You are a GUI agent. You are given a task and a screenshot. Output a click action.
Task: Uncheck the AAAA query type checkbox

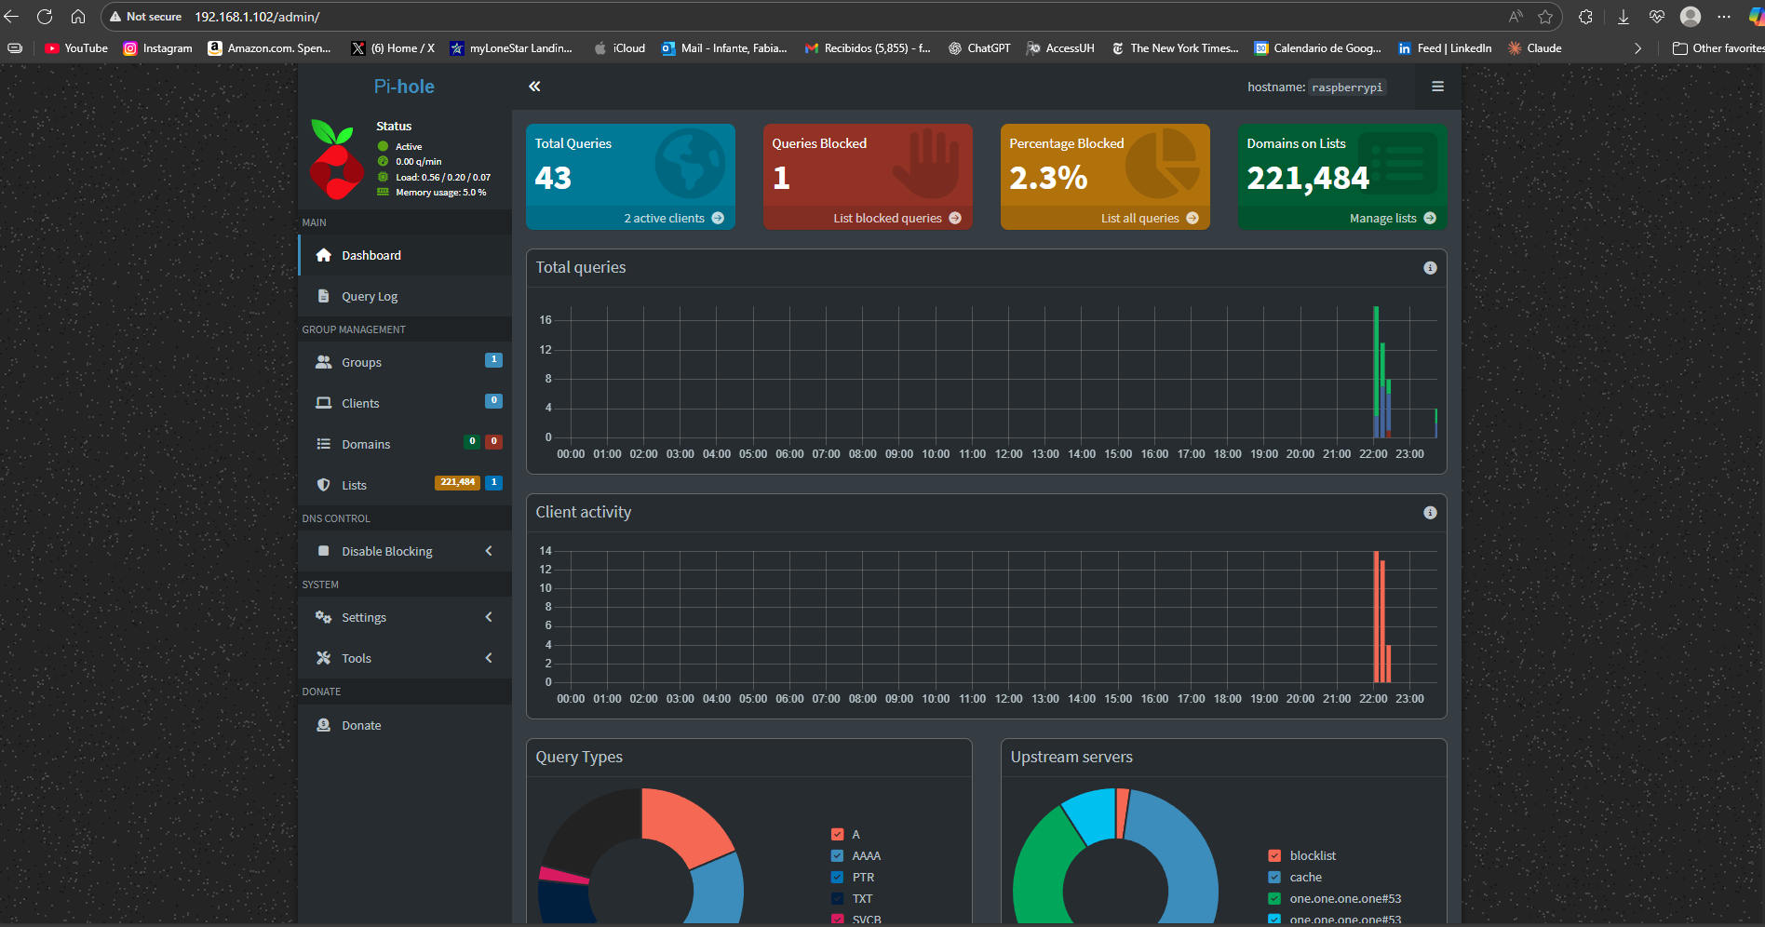click(837, 855)
